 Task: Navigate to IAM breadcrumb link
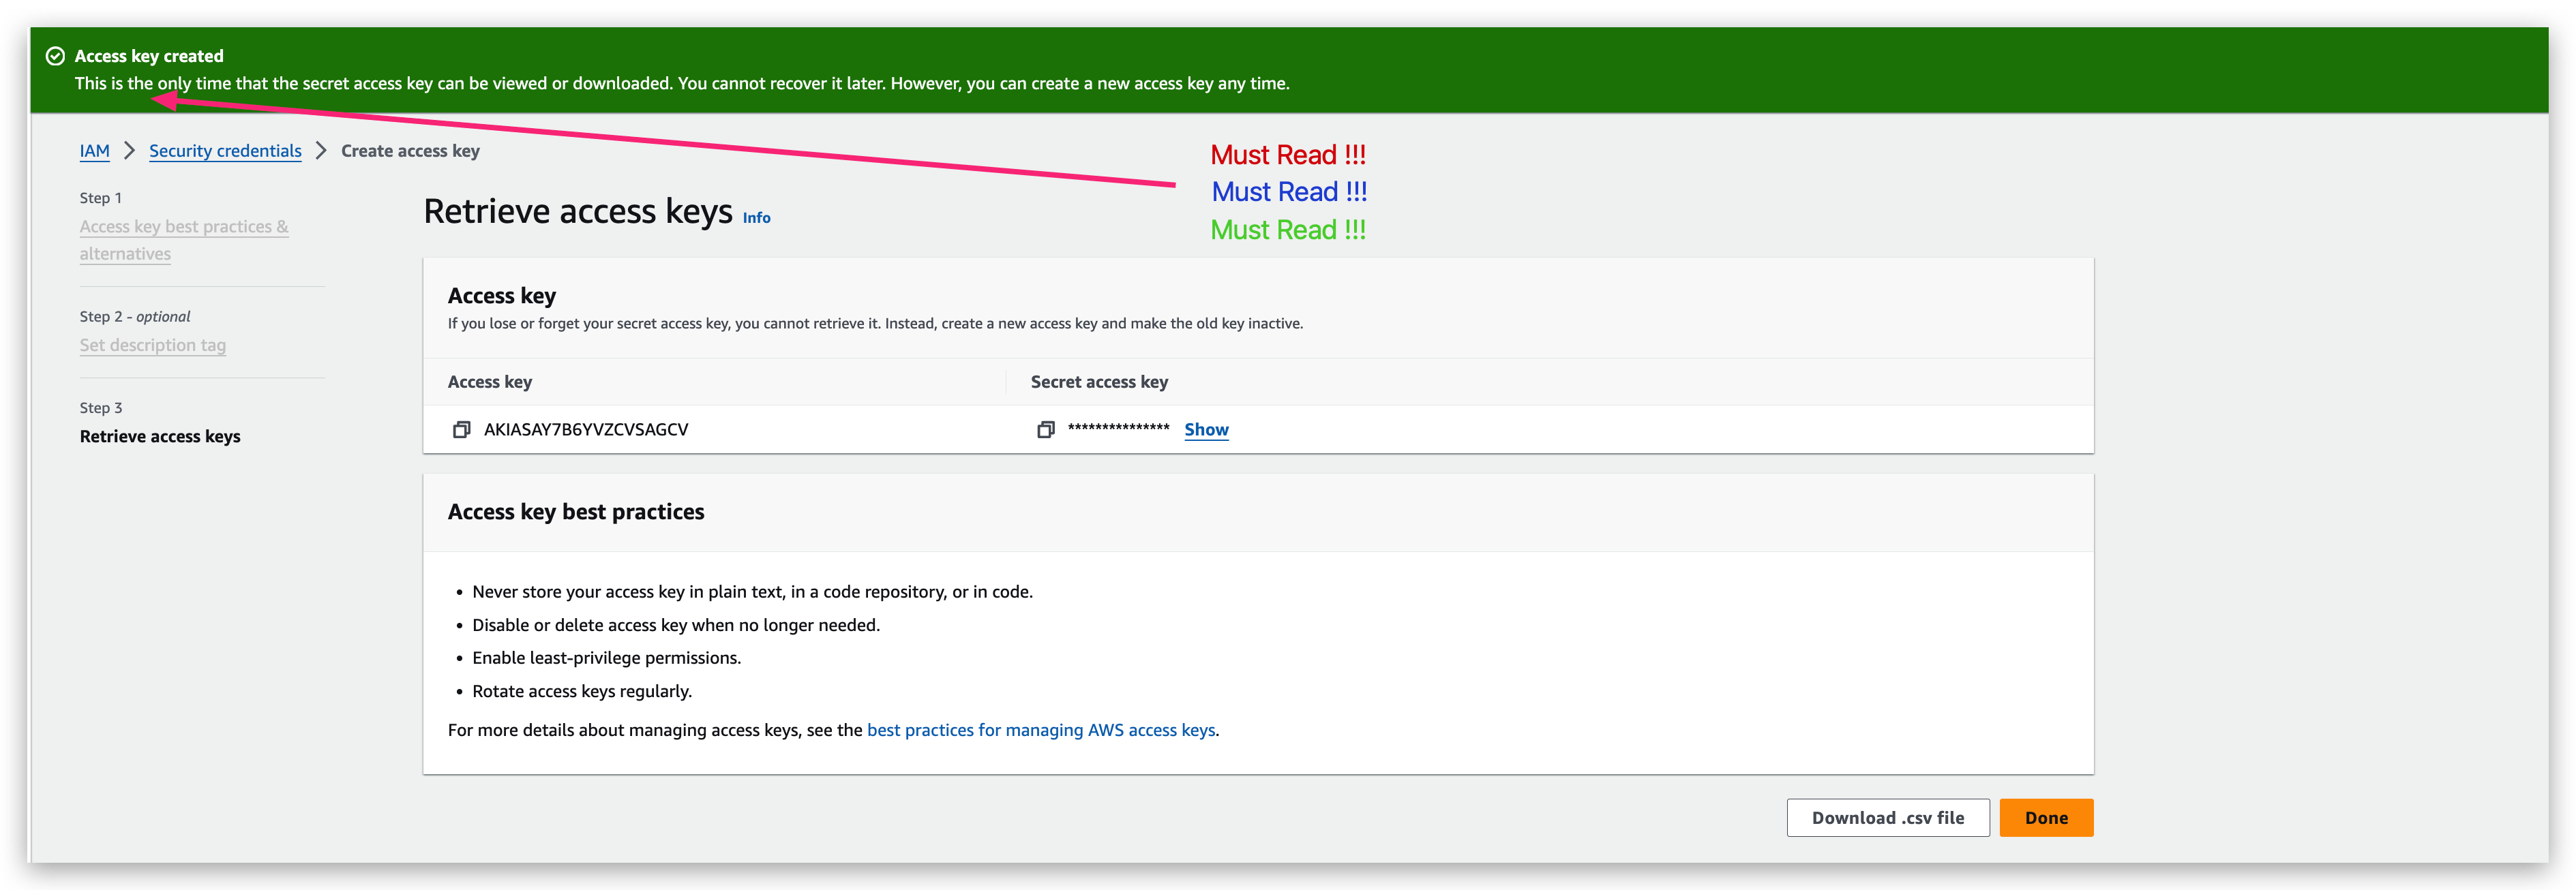pos(94,151)
